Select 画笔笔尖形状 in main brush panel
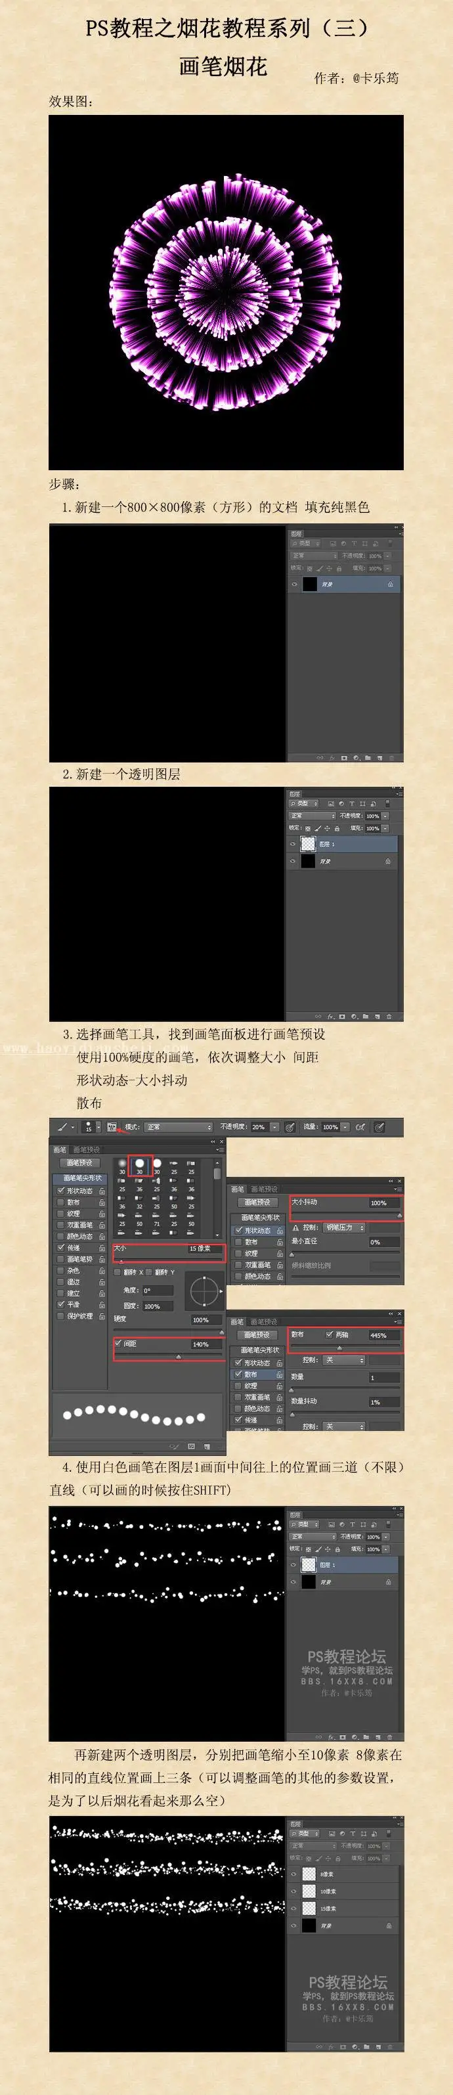 [x=79, y=1178]
